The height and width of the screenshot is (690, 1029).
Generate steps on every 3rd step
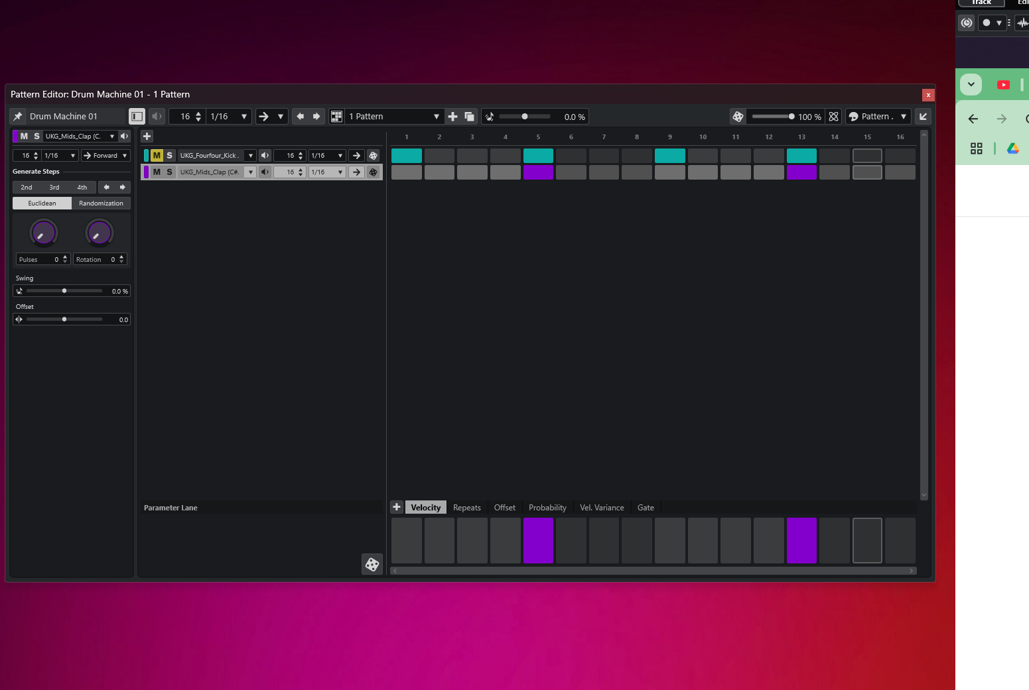tap(54, 188)
